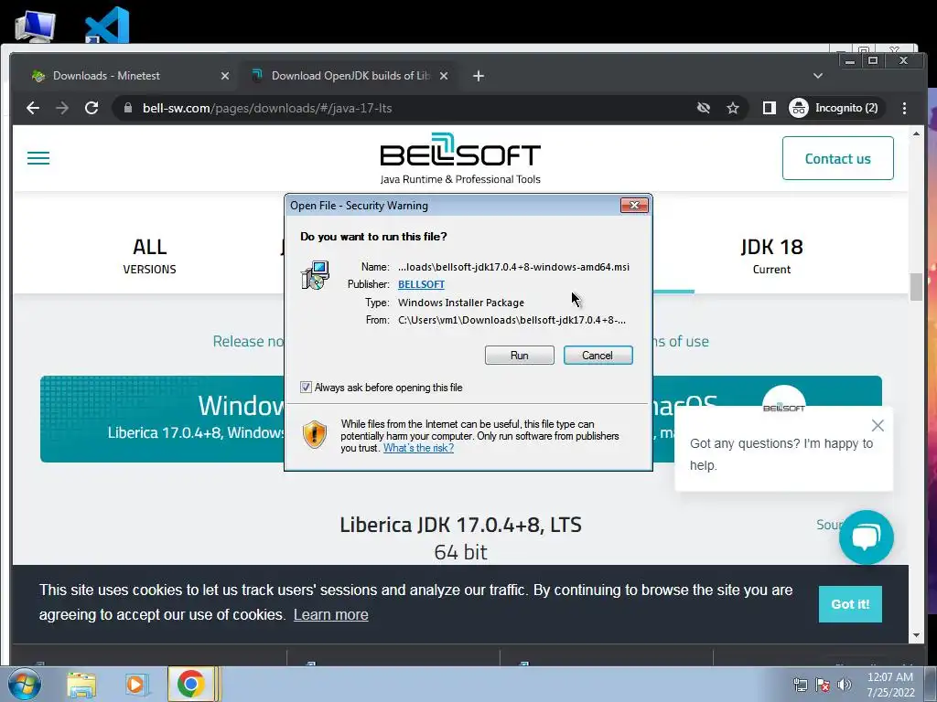The width and height of the screenshot is (937, 702).
Task: Click the BellSoft chat avatar icon
Action: tap(783, 399)
